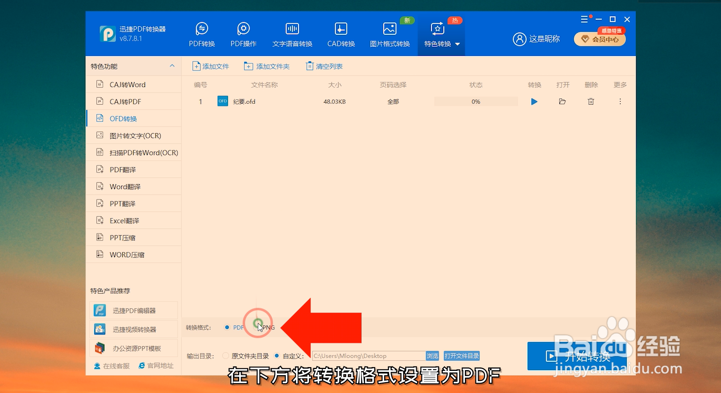Select OFD转换 in sidebar
The height and width of the screenshot is (393, 721).
click(x=134, y=118)
